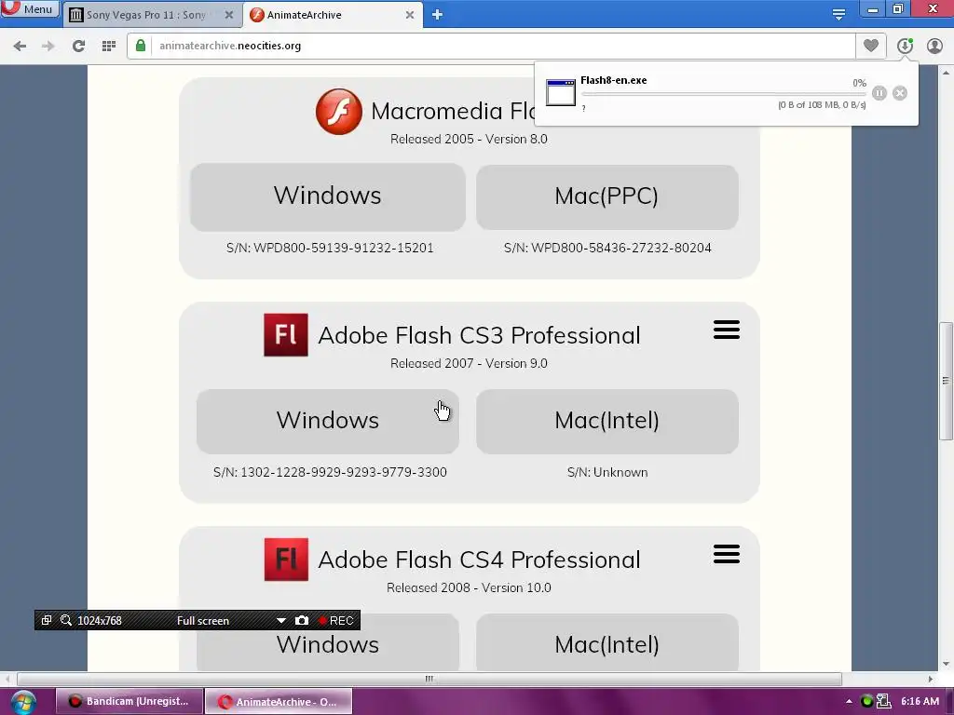Click the network tray icon
The image size is (954, 715).
coord(883,701)
